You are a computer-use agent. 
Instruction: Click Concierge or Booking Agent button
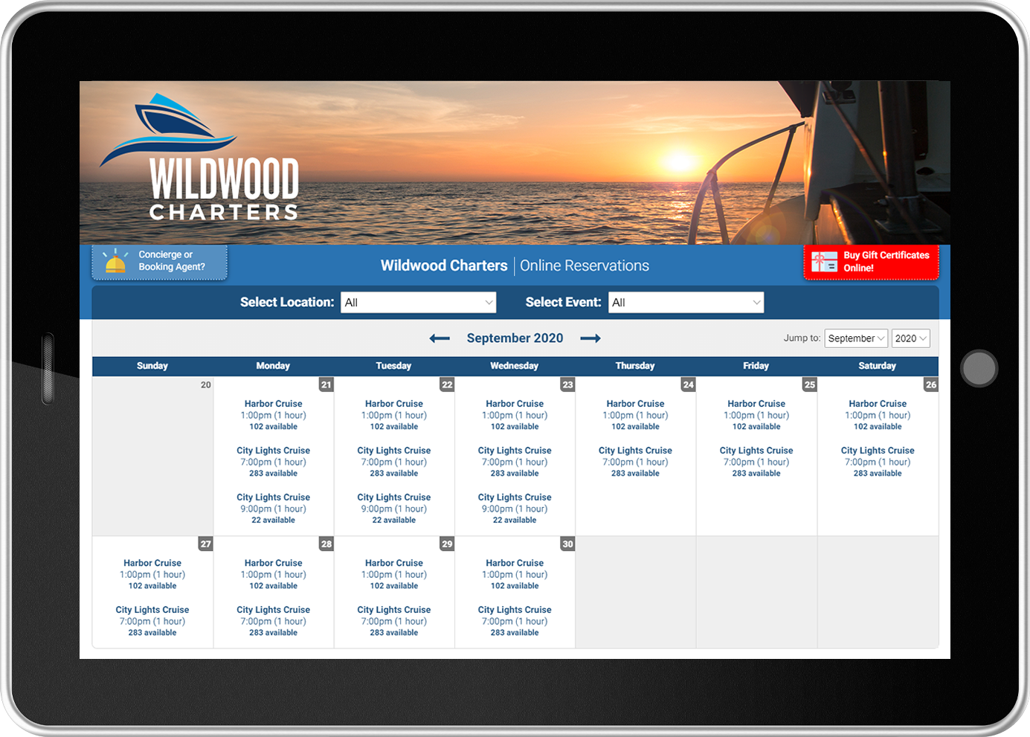click(159, 262)
